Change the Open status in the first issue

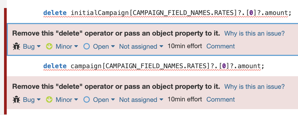[x=104, y=47]
